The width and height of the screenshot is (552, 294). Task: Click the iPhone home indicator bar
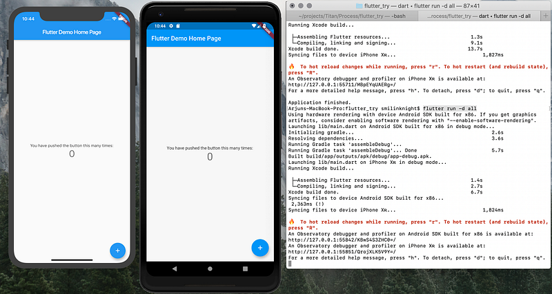pyautogui.click(x=72, y=260)
